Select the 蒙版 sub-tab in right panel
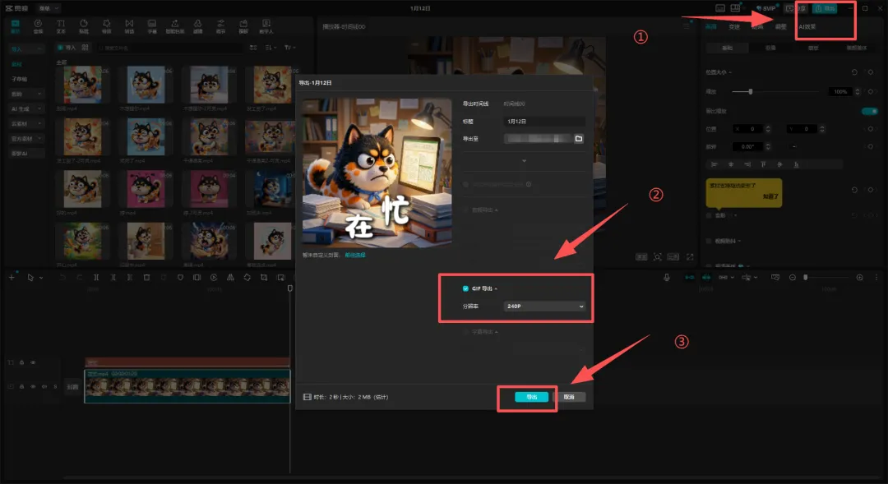888x484 pixels. (813, 48)
